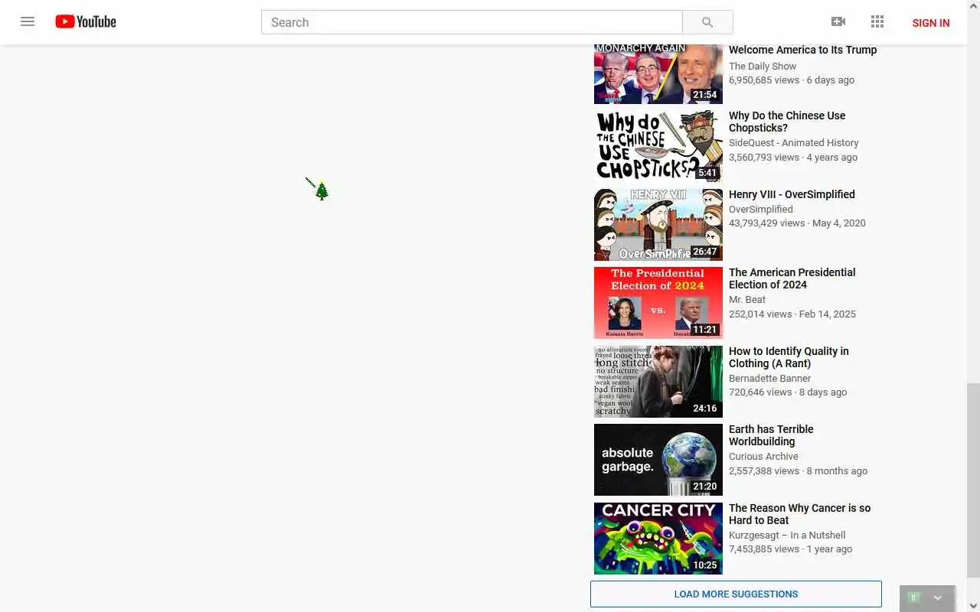Open 'The Reason Why Cancer is so Hard to Beat'
Image resolution: width=980 pixels, height=612 pixels.
(799, 514)
